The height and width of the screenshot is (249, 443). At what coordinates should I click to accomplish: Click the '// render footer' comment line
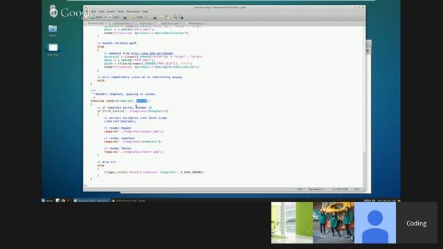pos(118,148)
